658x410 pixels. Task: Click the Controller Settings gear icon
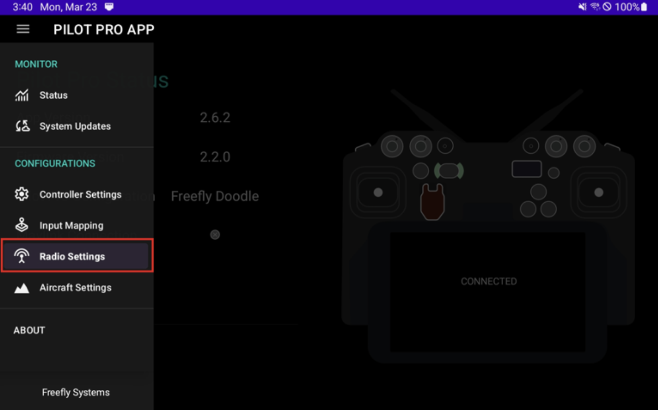[21, 194]
